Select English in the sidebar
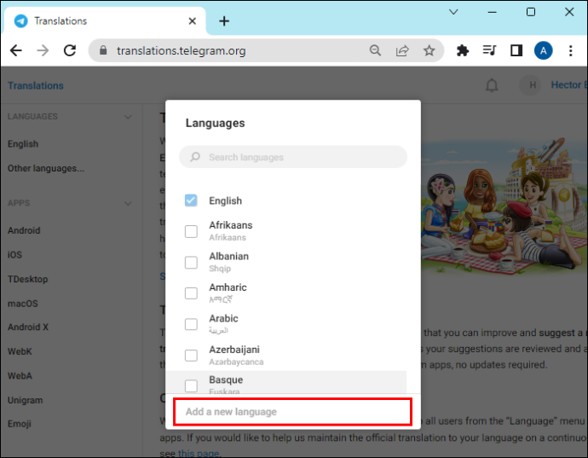588x458 pixels. coord(23,144)
